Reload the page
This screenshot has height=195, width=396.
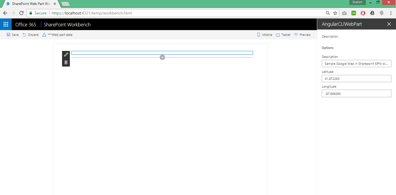tap(21, 13)
